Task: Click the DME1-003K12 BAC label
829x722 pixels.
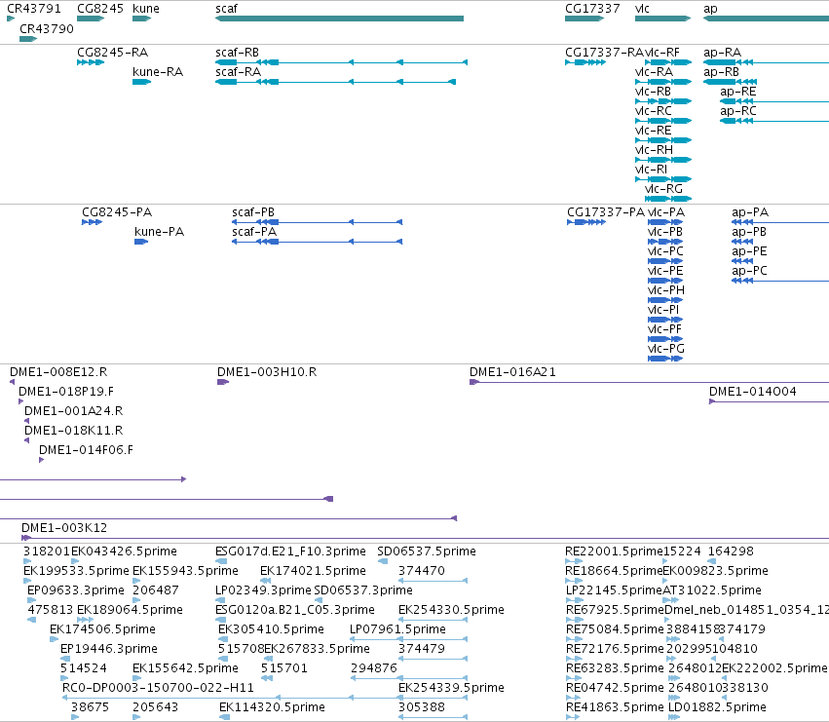Action: point(64,527)
